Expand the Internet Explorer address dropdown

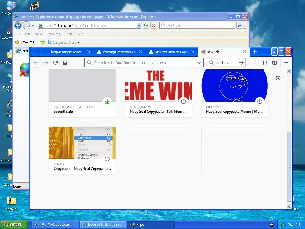point(139,25)
